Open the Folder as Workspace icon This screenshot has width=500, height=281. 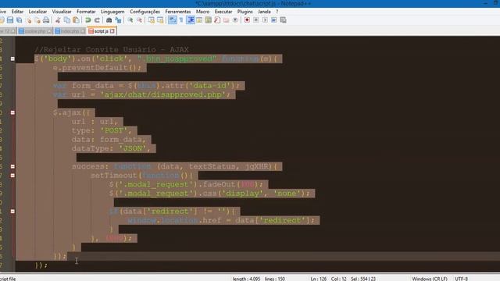(x=226, y=20)
